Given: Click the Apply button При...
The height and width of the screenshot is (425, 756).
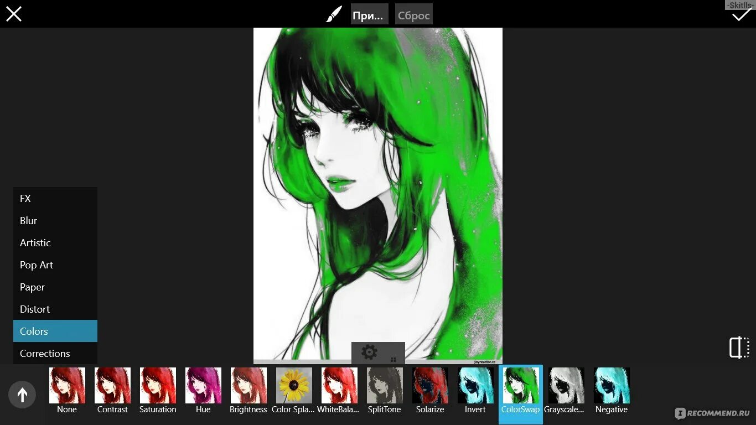Looking at the screenshot, I should (x=369, y=14).
